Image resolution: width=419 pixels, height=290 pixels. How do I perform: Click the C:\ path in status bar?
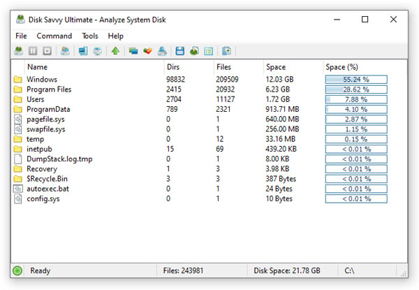(350, 270)
